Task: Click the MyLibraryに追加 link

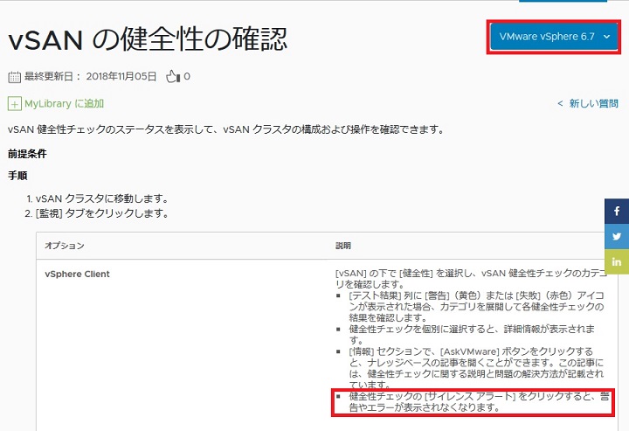Action: coord(64,103)
